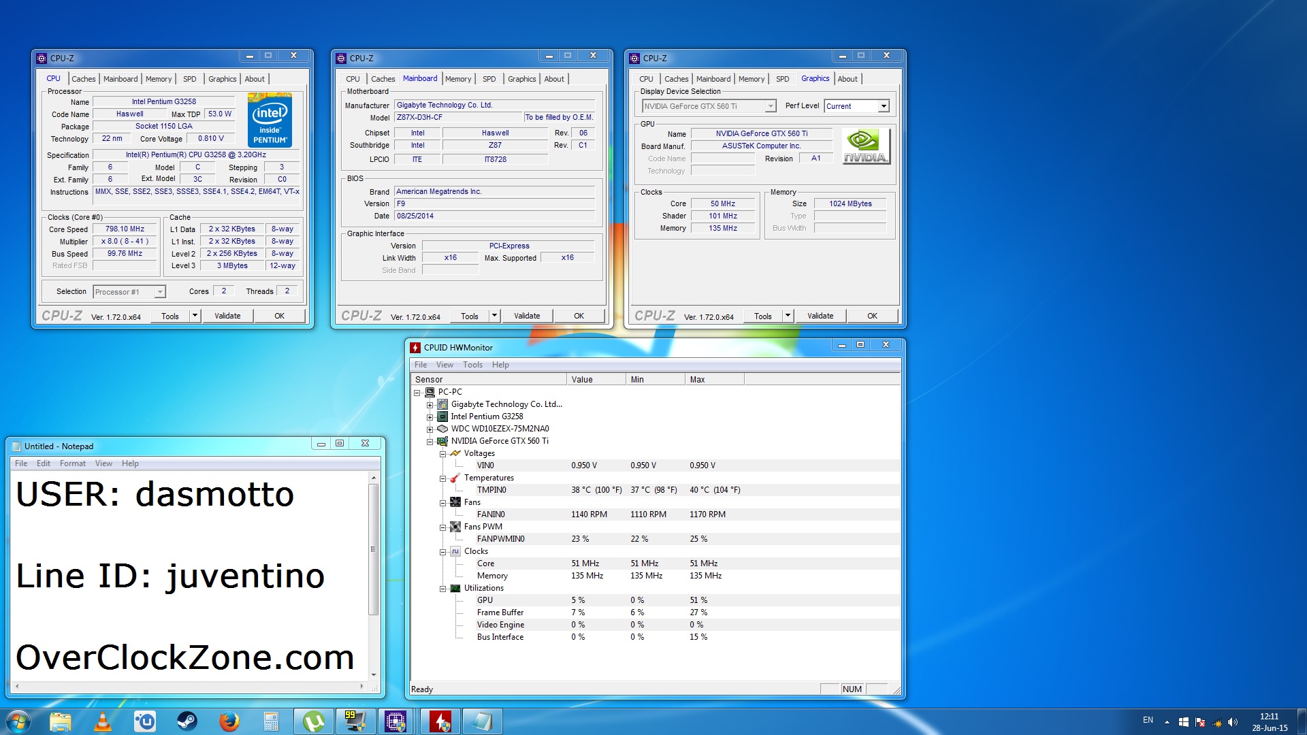1307x735 pixels.
Task: Open the Format menu in Notepad
Action: (72, 463)
